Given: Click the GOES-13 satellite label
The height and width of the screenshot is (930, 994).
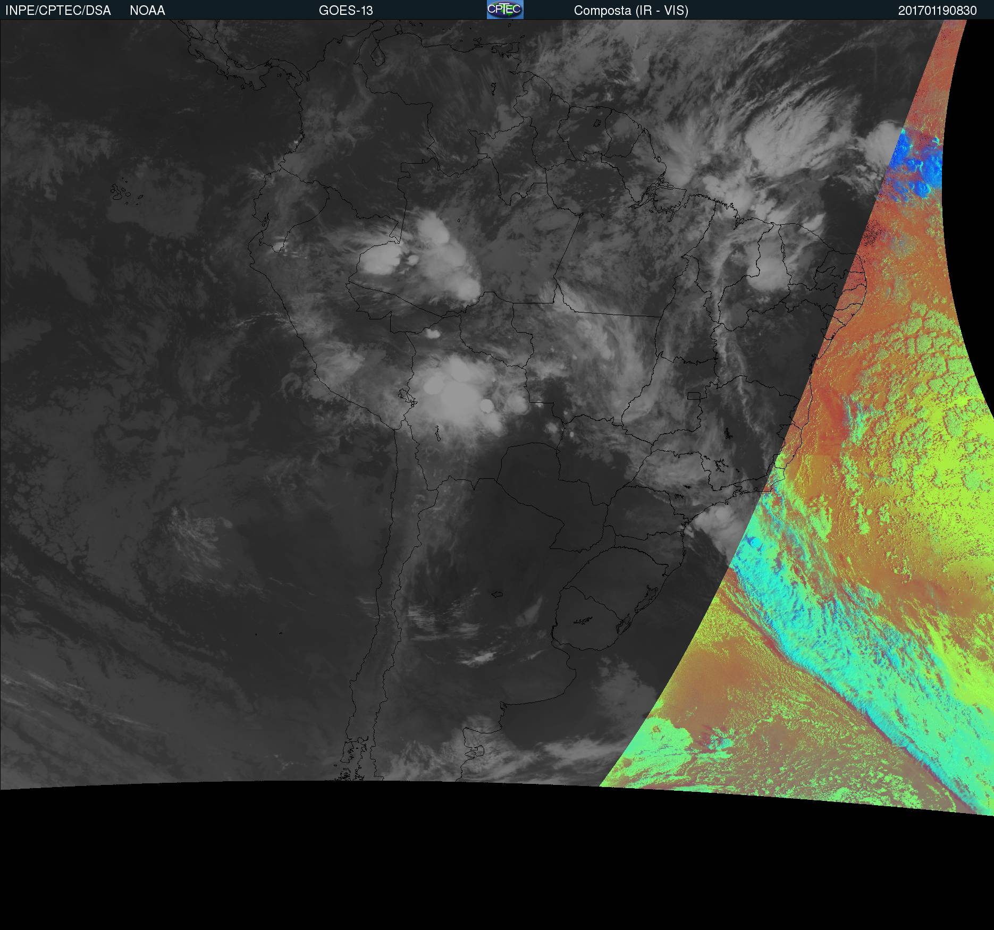Looking at the screenshot, I should (x=346, y=11).
